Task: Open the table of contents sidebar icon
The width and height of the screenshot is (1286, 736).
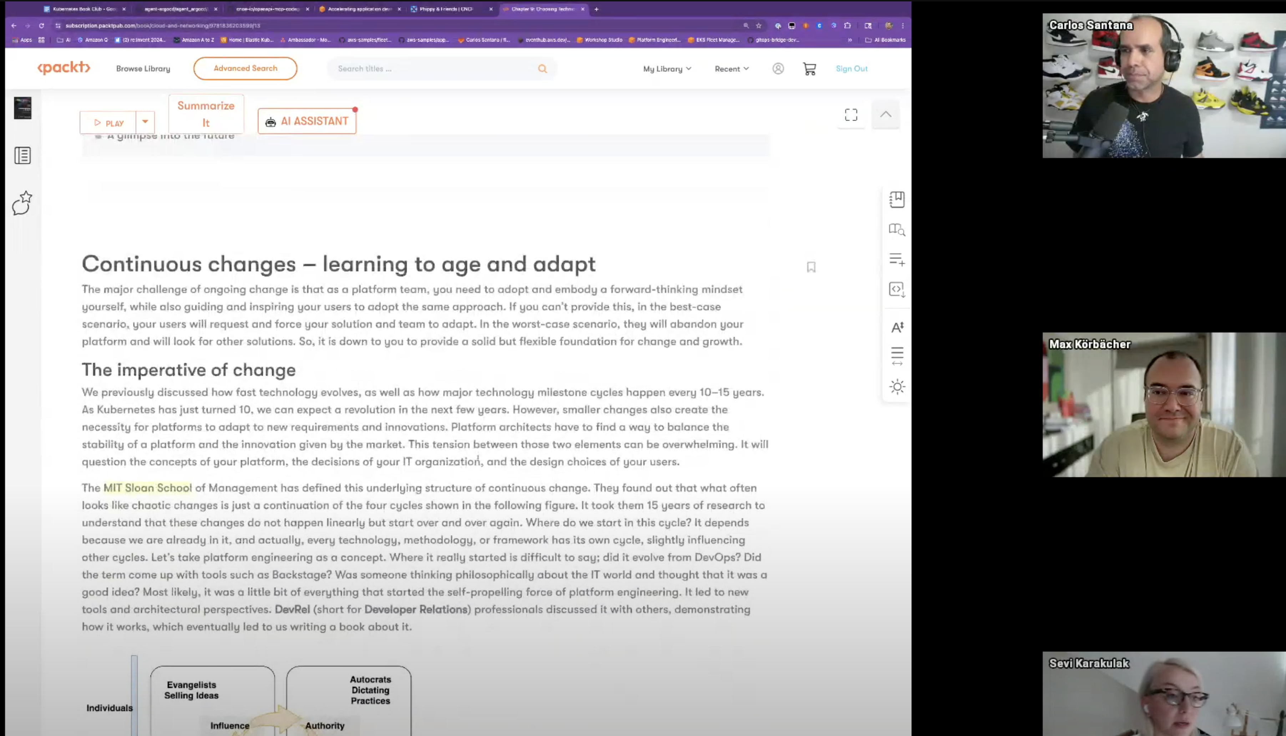Action: coord(22,155)
